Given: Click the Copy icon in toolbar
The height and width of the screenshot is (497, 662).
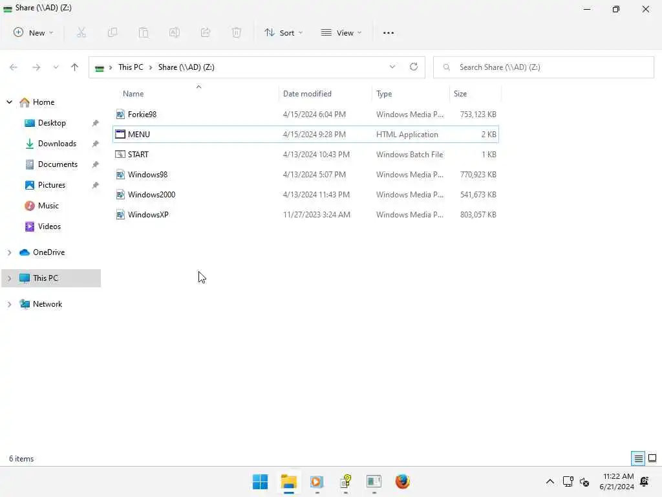Looking at the screenshot, I should tap(112, 32).
